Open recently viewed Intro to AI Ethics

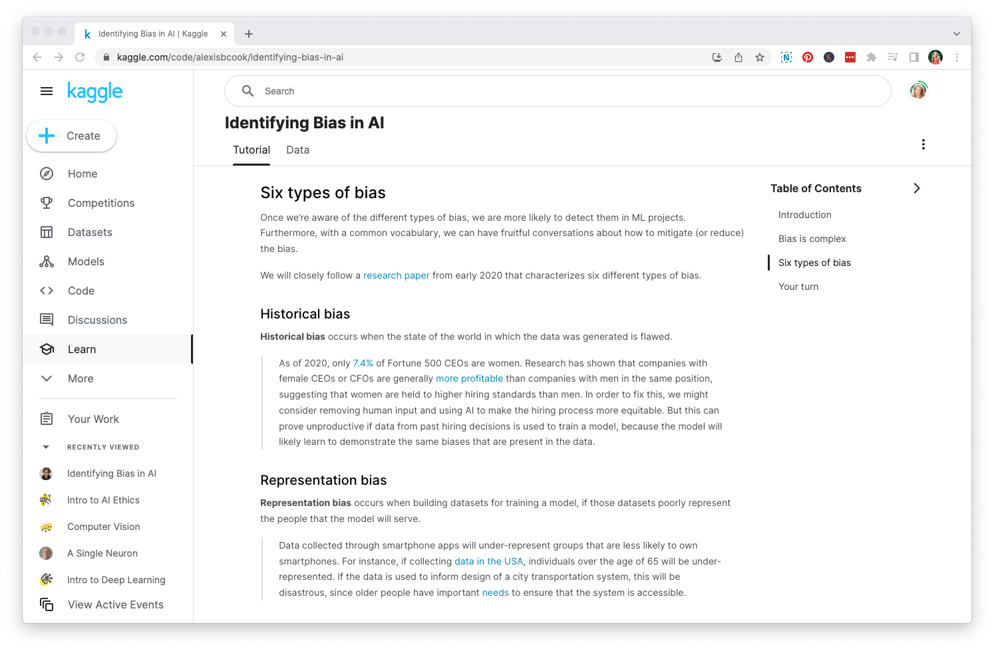pyautogui.click(x=103, y=500)
